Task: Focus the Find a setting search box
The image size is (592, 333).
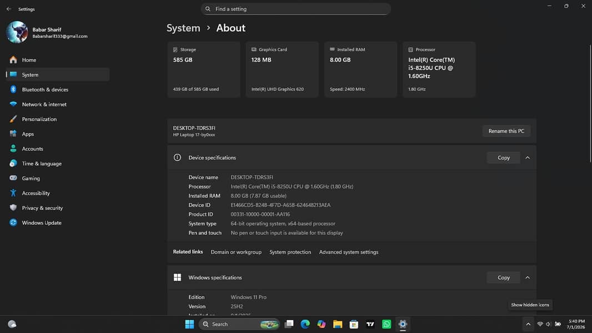Action: point(295,9)
